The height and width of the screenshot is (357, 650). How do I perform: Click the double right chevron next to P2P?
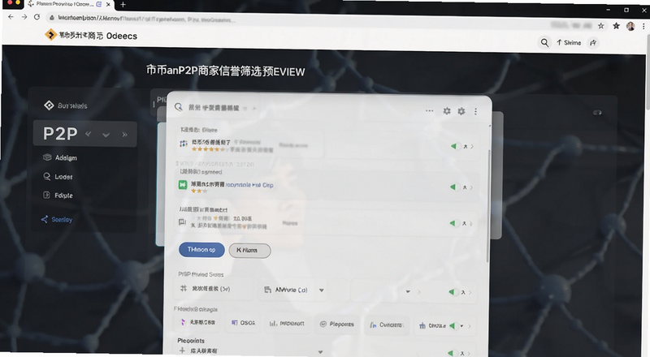tap(124, 134)
